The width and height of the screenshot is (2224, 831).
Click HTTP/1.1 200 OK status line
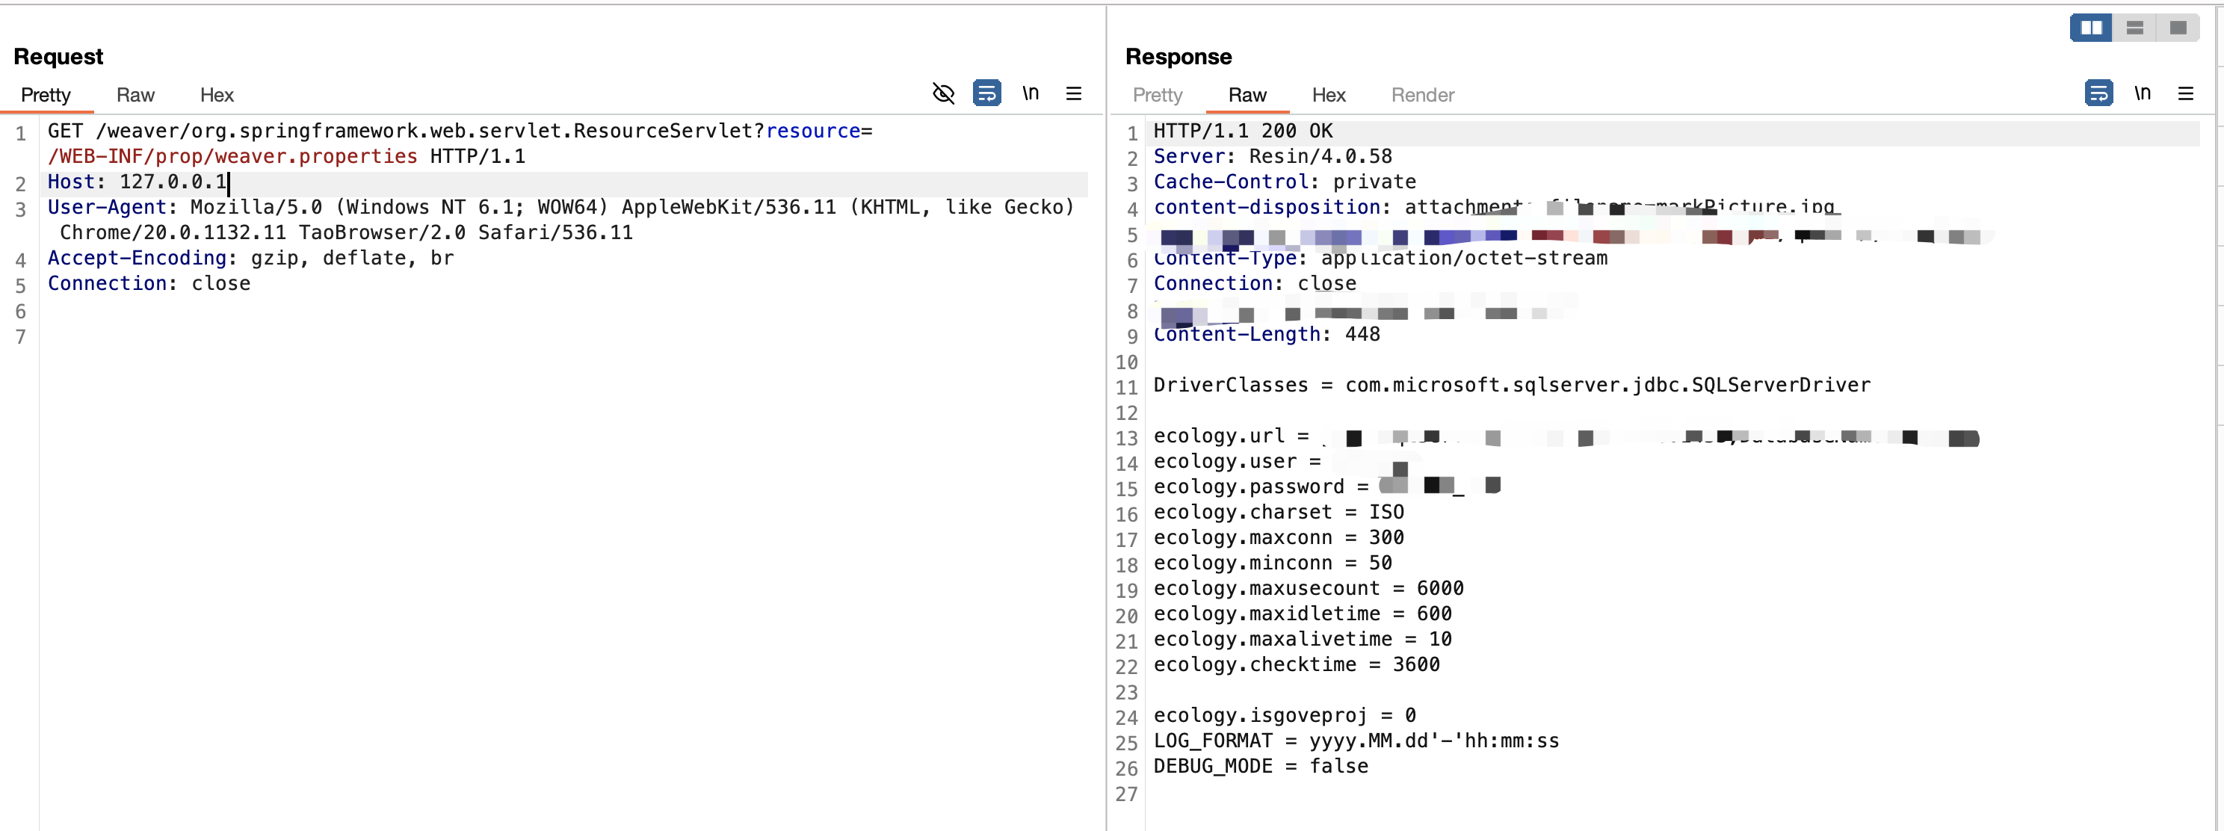coord(1244,132)
